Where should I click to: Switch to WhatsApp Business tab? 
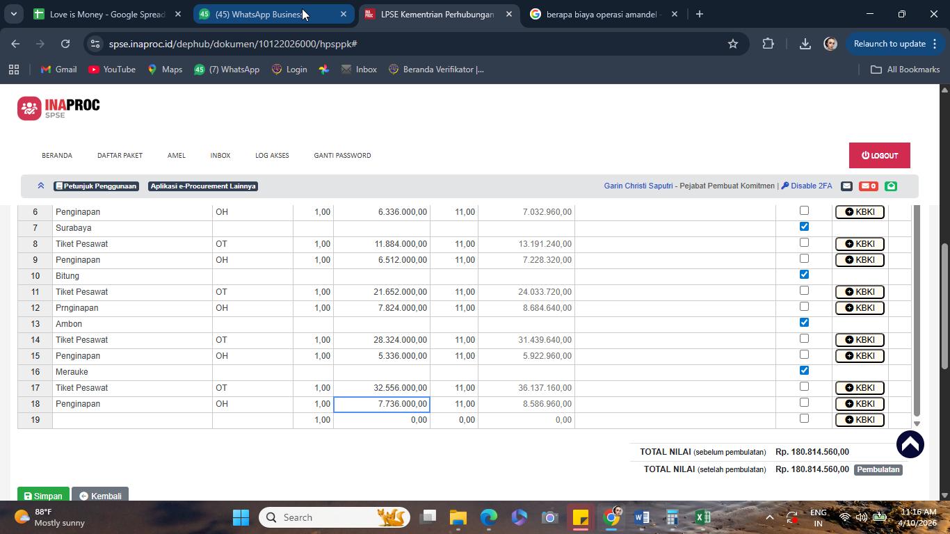click(273, 14)
